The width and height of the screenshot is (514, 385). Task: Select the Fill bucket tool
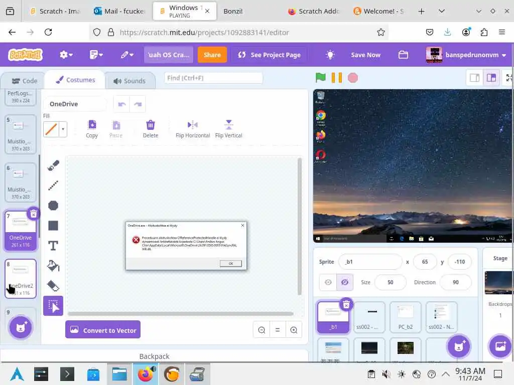tap(53, 266)
